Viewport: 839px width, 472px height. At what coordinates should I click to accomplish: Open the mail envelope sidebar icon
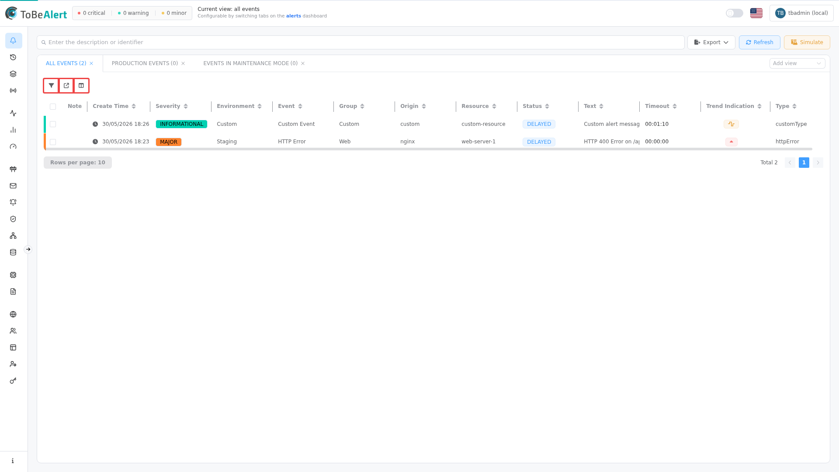[x=13, y=186]
